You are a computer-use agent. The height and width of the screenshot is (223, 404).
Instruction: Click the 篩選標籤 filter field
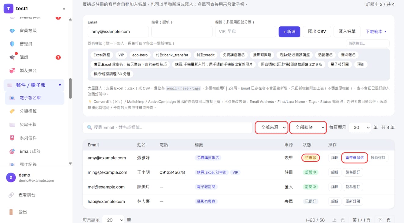[x=368, y=43]
